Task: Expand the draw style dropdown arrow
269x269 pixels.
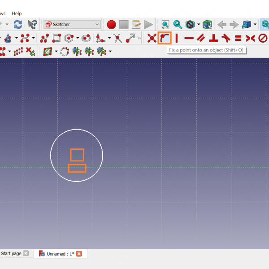Action: coord(199,24)
